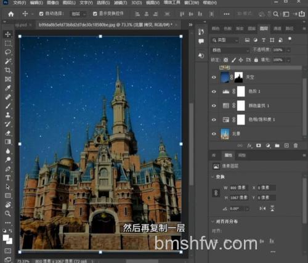Select the Healing Brush tool
Image resolution: width=308 pixels, height=263 pixels.
pyautogui.click(x=8, y=97)
